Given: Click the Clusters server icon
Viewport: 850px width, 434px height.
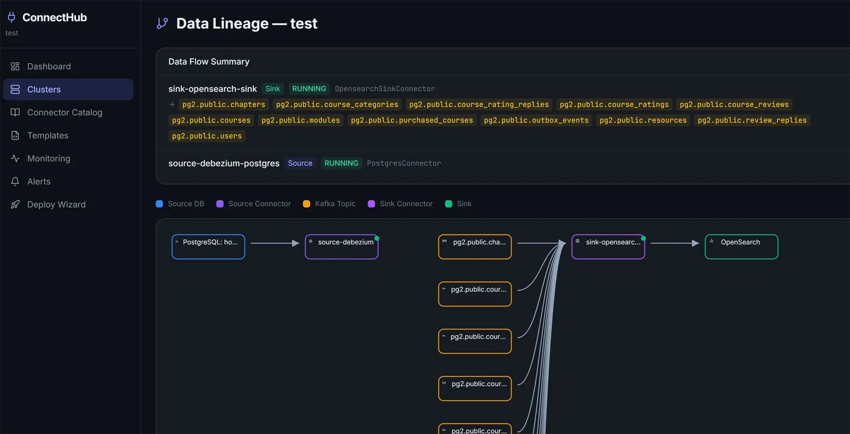Looking at the screenshot, I should coord(15,89).
